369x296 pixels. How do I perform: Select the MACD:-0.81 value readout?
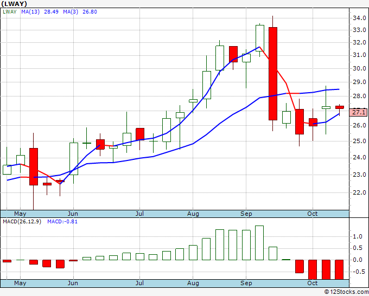[x=62, y=222]
